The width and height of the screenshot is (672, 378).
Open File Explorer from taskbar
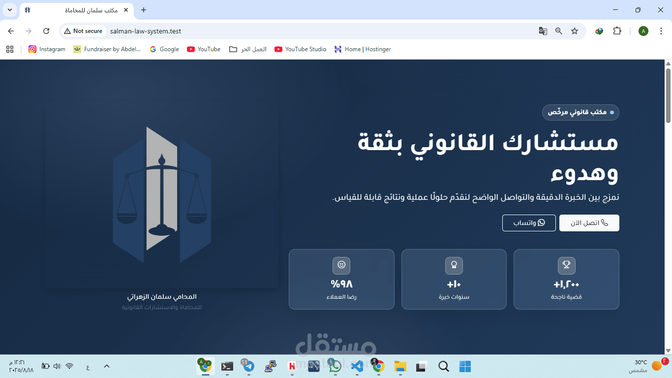(400, 366)
